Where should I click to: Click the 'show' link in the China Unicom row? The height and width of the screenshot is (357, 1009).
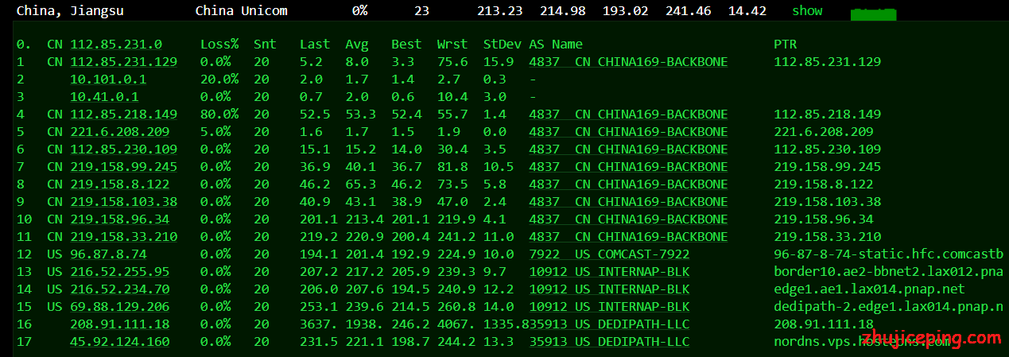tap(807, 11)
